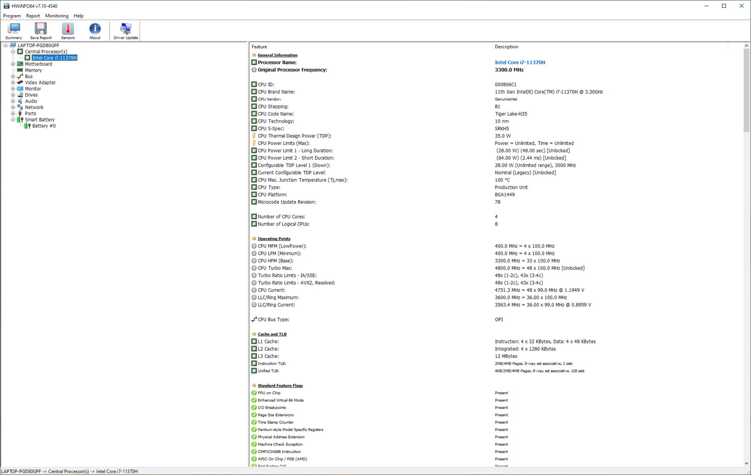Open the Report menu
The height and width of the screenshot is (475, 751).
(33, 16)
